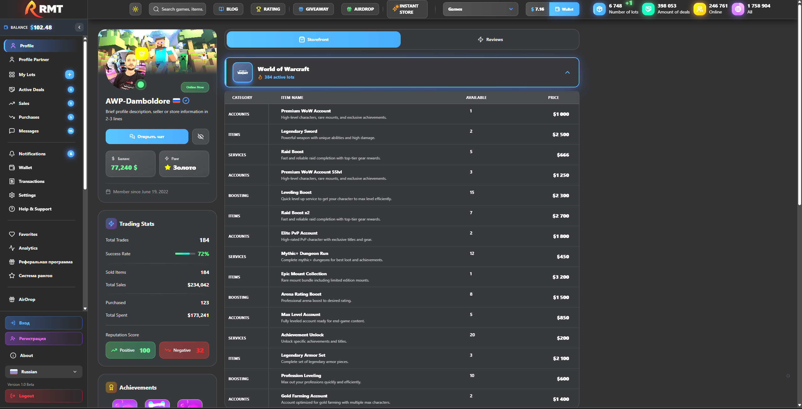
Task: Select the Legendary Sword item
Action: pyautogui.click(x=402, y=134)
